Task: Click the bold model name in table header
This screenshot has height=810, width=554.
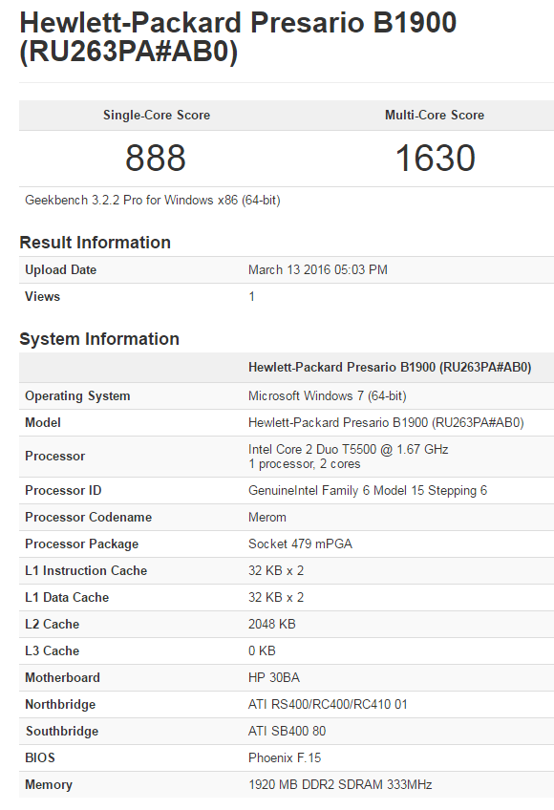Action: [390, 368]
